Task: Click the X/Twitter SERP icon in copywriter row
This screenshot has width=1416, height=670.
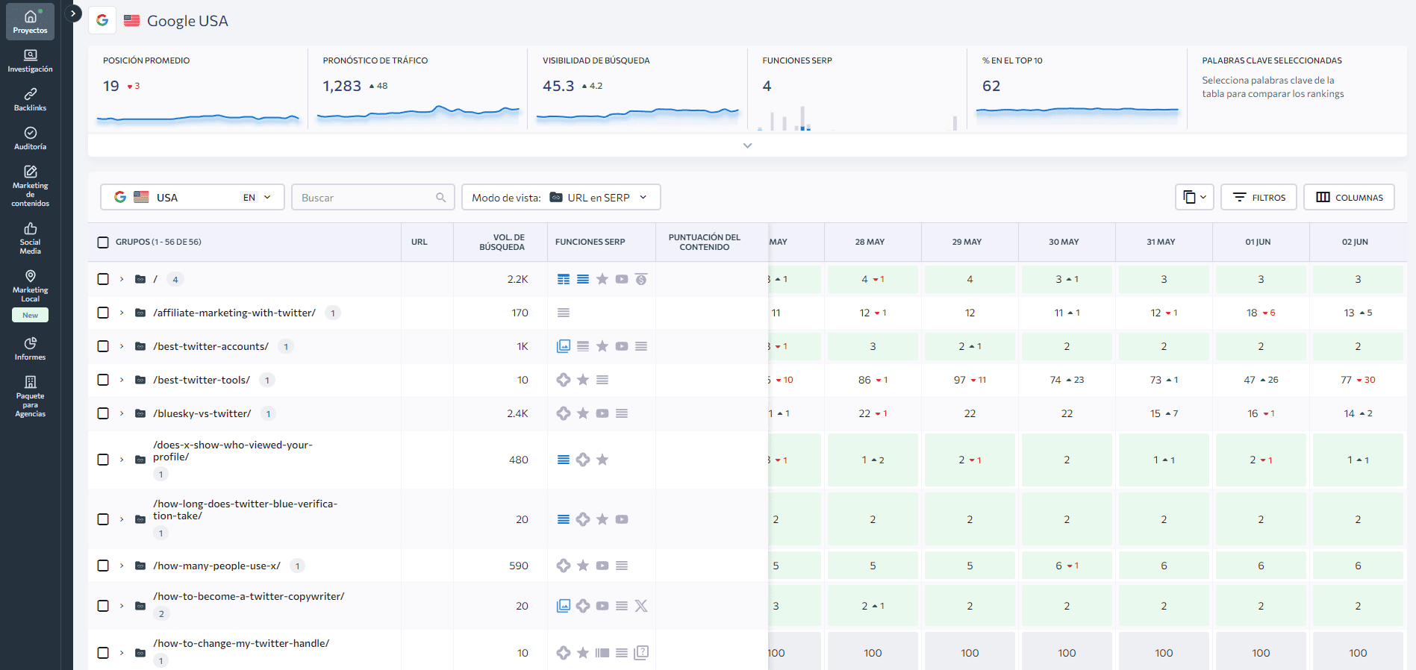Action: [x=641, y=606]
